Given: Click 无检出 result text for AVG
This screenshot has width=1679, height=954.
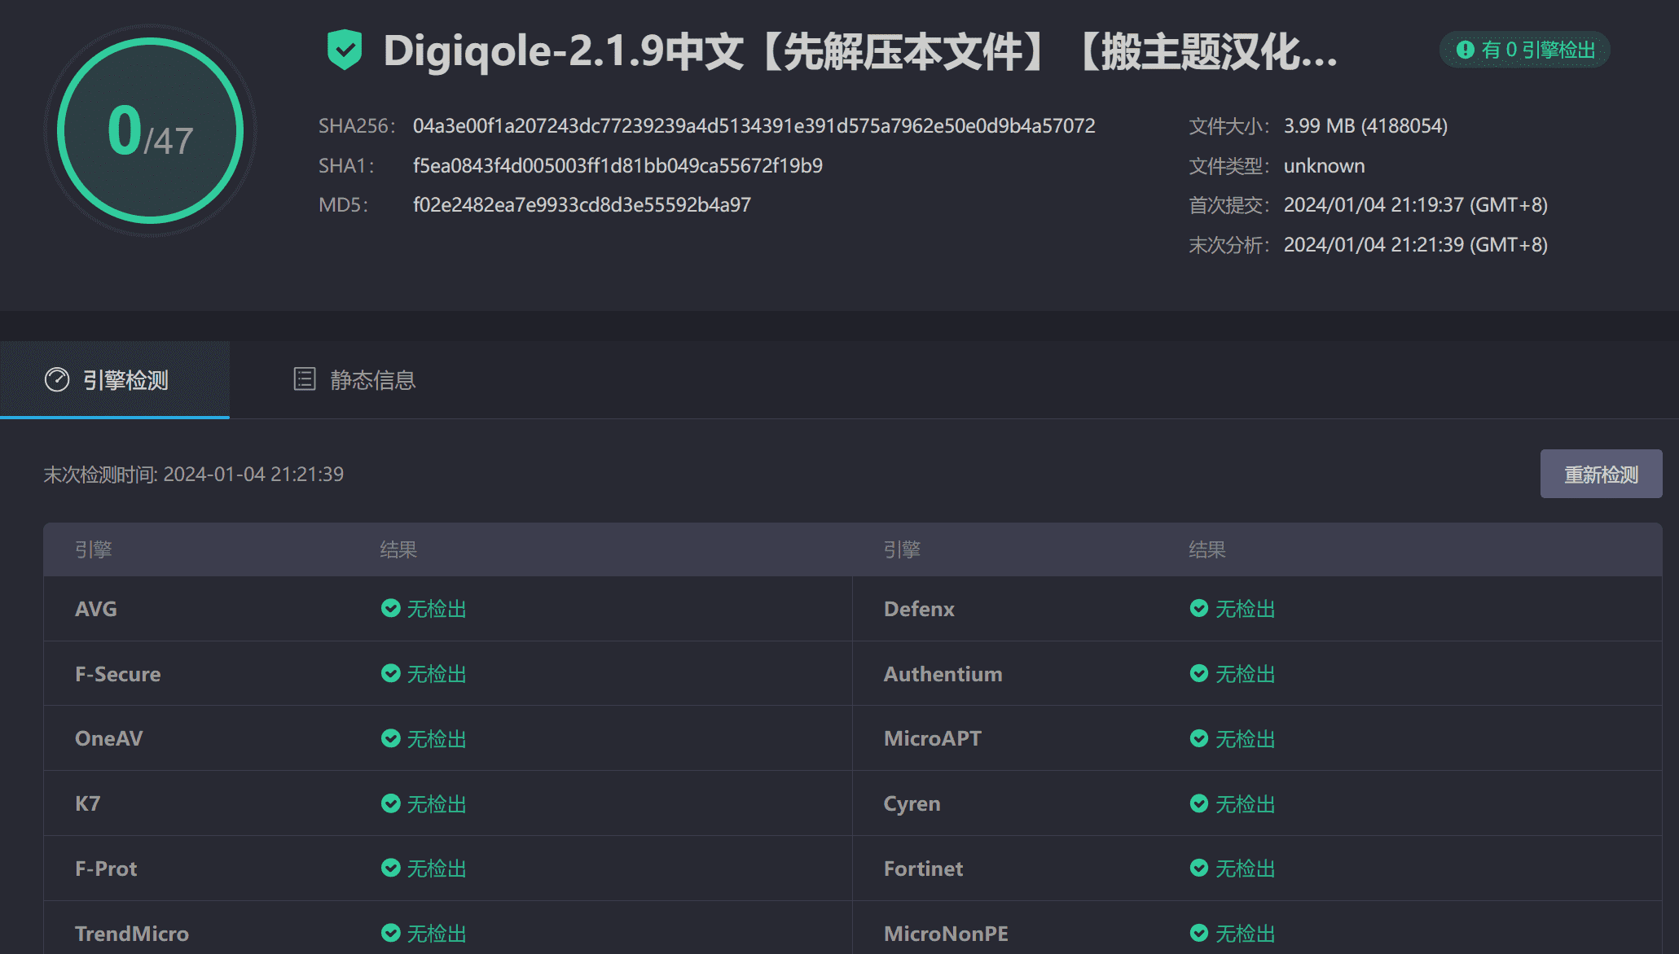Looking at the screenshot, I should click(x=437, y=609).
